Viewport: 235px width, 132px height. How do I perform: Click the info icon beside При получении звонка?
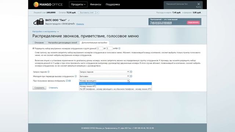point(67,81)
